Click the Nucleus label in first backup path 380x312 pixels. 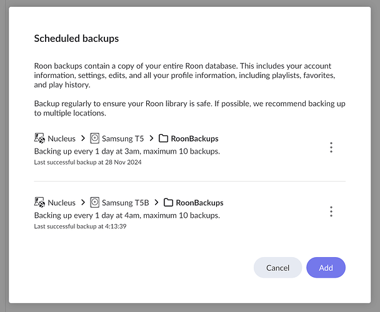[x=61, y=139]
